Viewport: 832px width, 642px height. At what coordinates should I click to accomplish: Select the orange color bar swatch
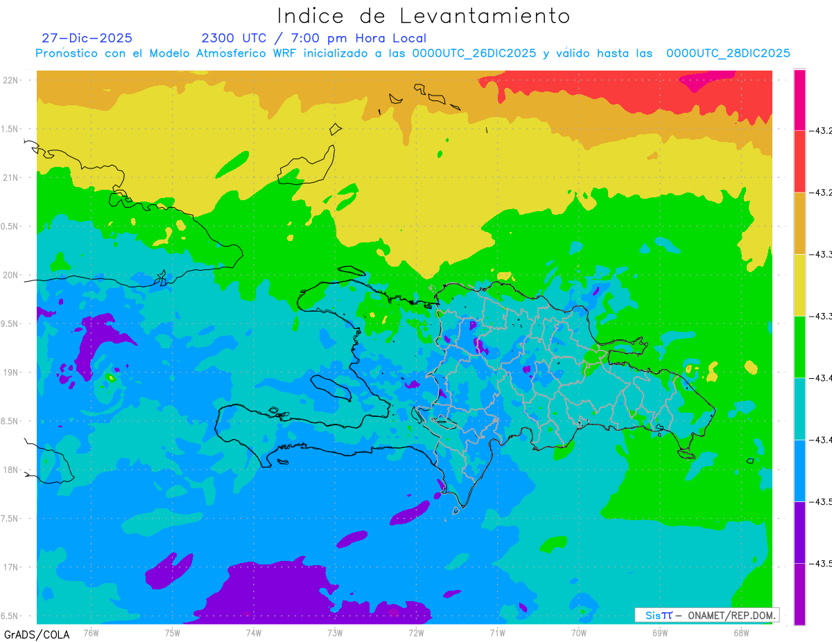point(799,223)
